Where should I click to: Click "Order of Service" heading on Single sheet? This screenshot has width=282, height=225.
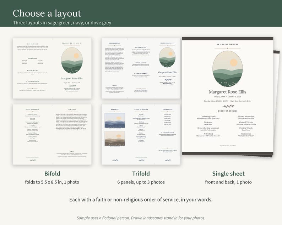[228, 111]
